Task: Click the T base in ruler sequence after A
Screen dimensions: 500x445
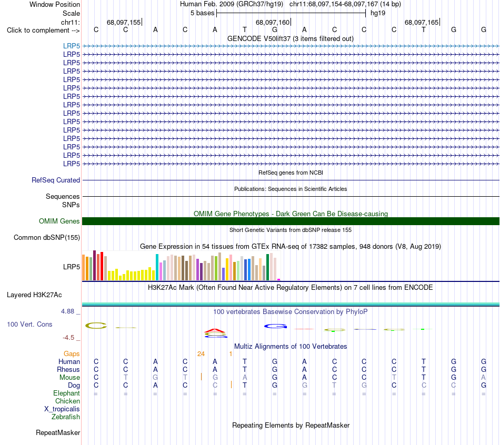Action: [x=245, y=29]
